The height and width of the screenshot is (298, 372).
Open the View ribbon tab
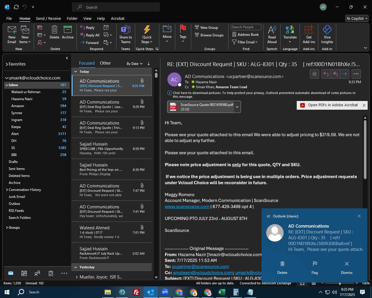click(x=87, y=18)
